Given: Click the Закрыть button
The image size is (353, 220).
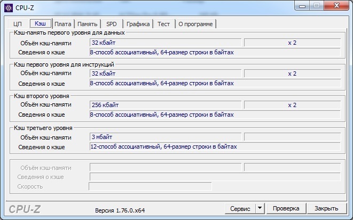Looking at the screenshot, I should (x=326, y=208).
